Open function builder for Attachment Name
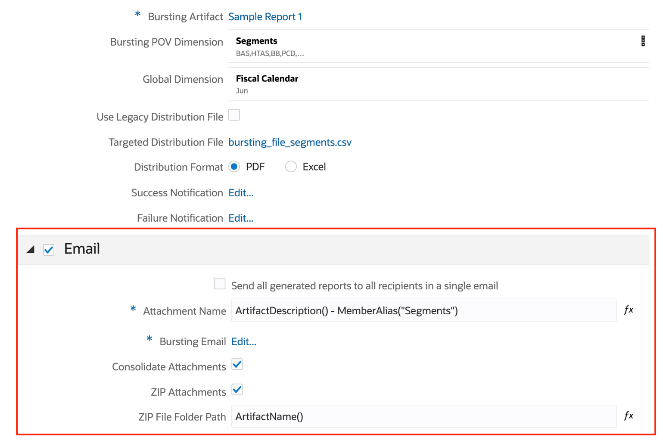 [x=629, y=310]
